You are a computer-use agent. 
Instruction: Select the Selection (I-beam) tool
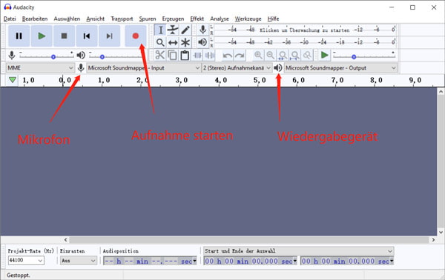(x=160, y=30)
